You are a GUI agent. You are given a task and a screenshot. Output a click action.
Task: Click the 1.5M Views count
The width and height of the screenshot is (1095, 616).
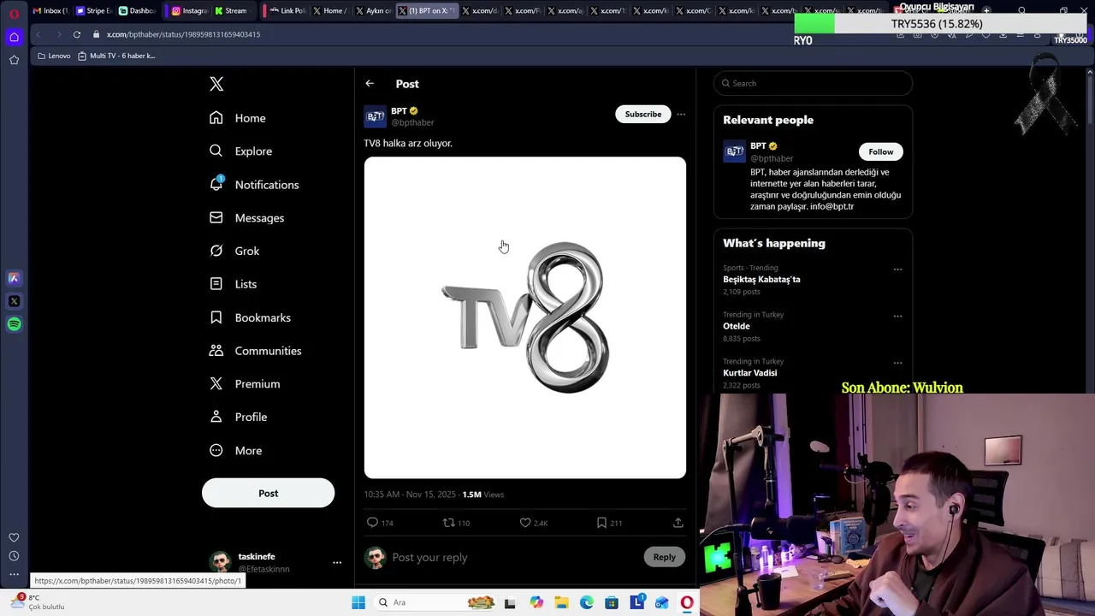482,495
